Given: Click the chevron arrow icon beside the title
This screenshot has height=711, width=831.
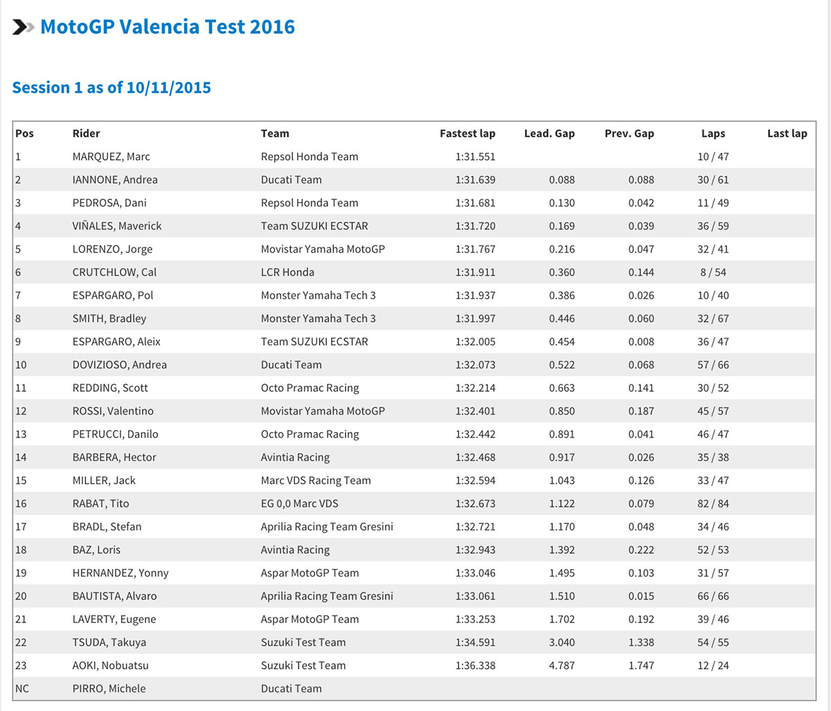Looking at the screenshot, I should (x=23, y=28).
